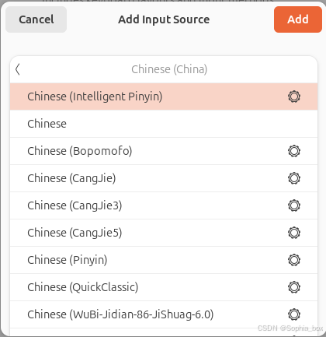Choose Chinese (Bopomofo) from the list
Viewport: 326px width, 337px height.
pyautogui.click(x=164, y=151)
